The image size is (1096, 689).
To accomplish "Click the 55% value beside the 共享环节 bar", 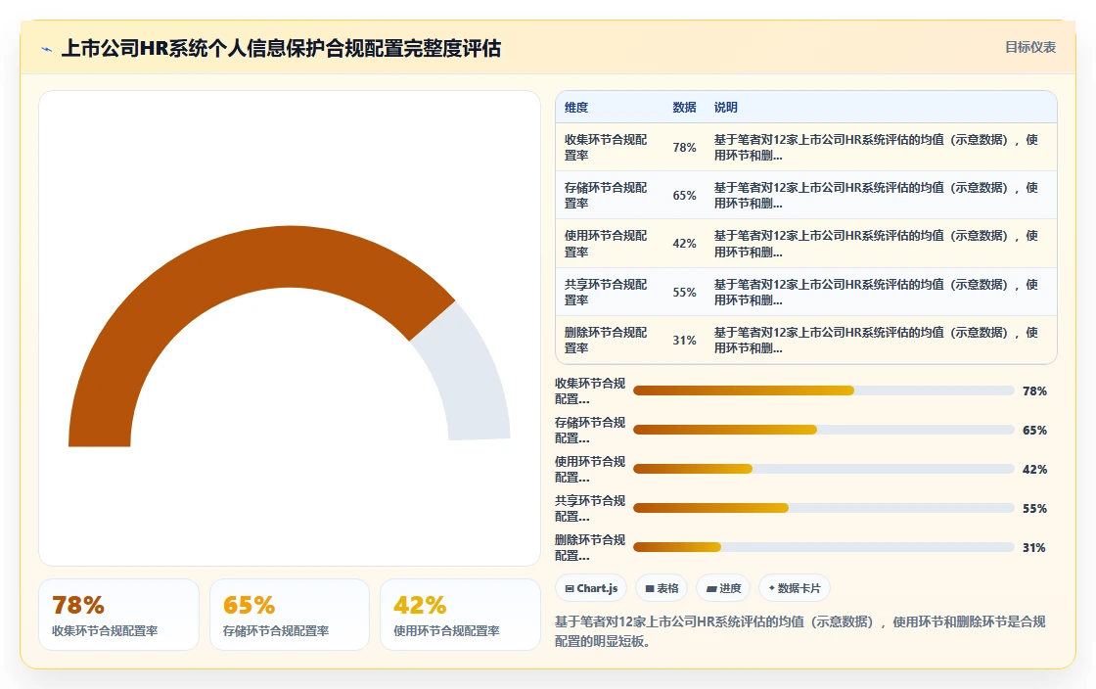I will point(1034,509).
